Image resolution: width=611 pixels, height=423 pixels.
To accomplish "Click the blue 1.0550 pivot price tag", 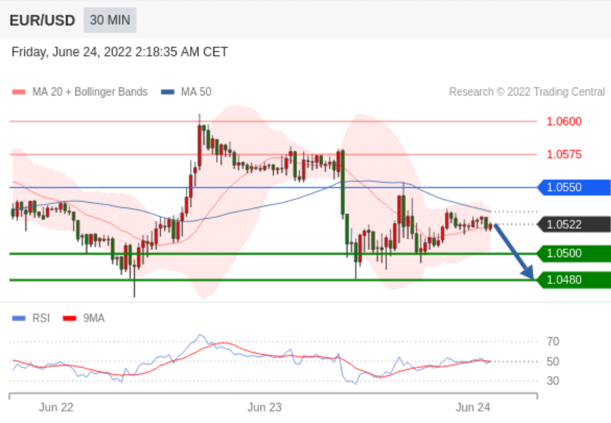I will pyautogui.click(x=574, y=187).
